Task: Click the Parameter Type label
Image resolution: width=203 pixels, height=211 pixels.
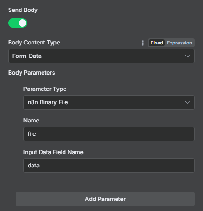Action: 45,89
